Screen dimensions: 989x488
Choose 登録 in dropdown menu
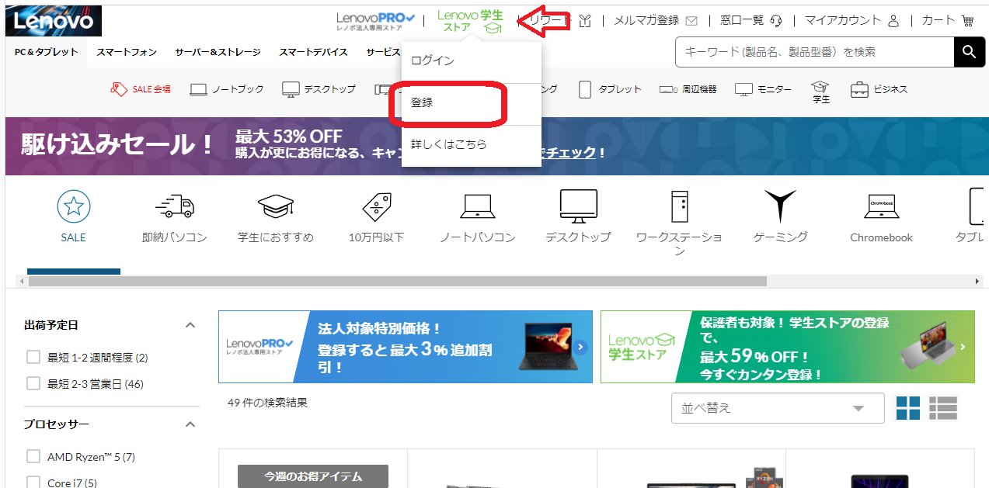471,102
